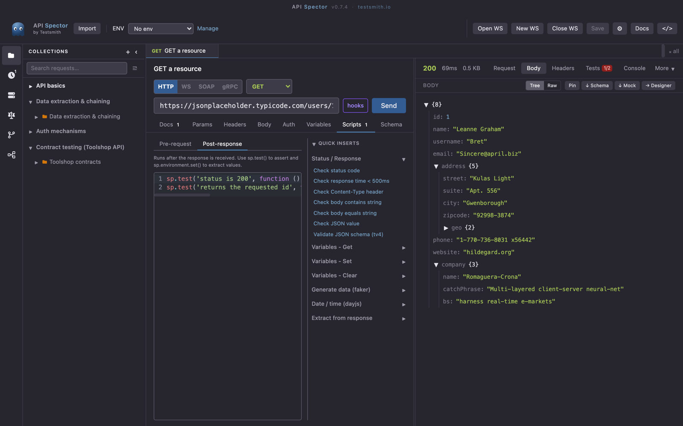Image resolution: width=683 pixels, height=426 pixels.
Task: Insert the Check status code snippet
Action: (336, 170)
